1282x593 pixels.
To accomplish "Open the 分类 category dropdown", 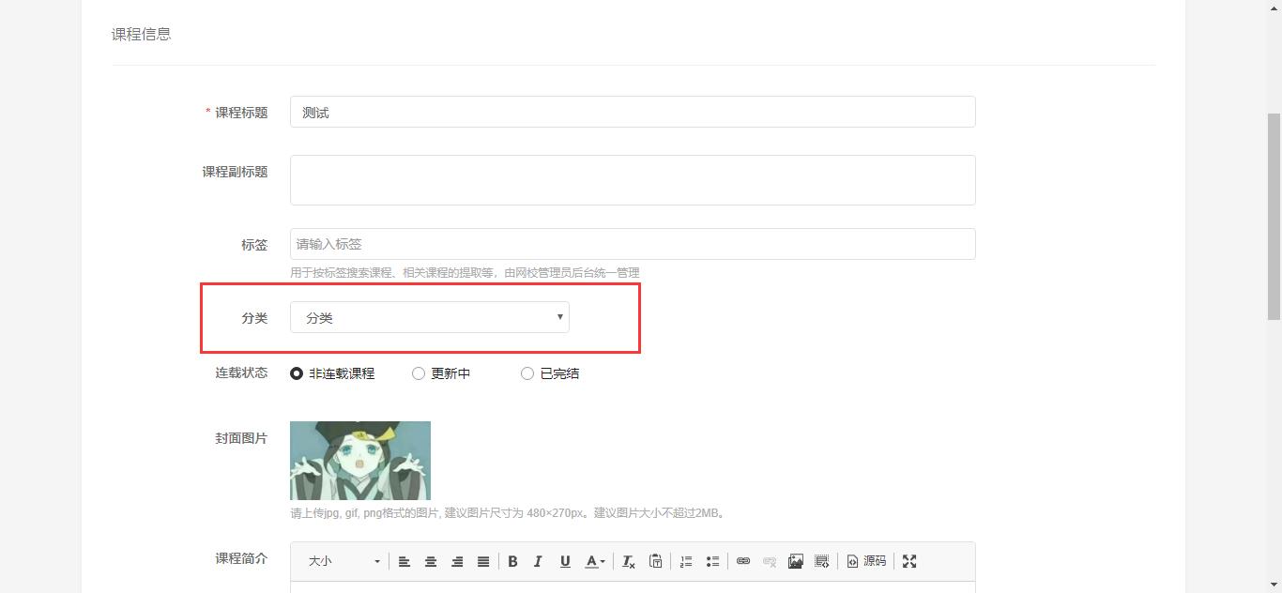I will [429, 317].
